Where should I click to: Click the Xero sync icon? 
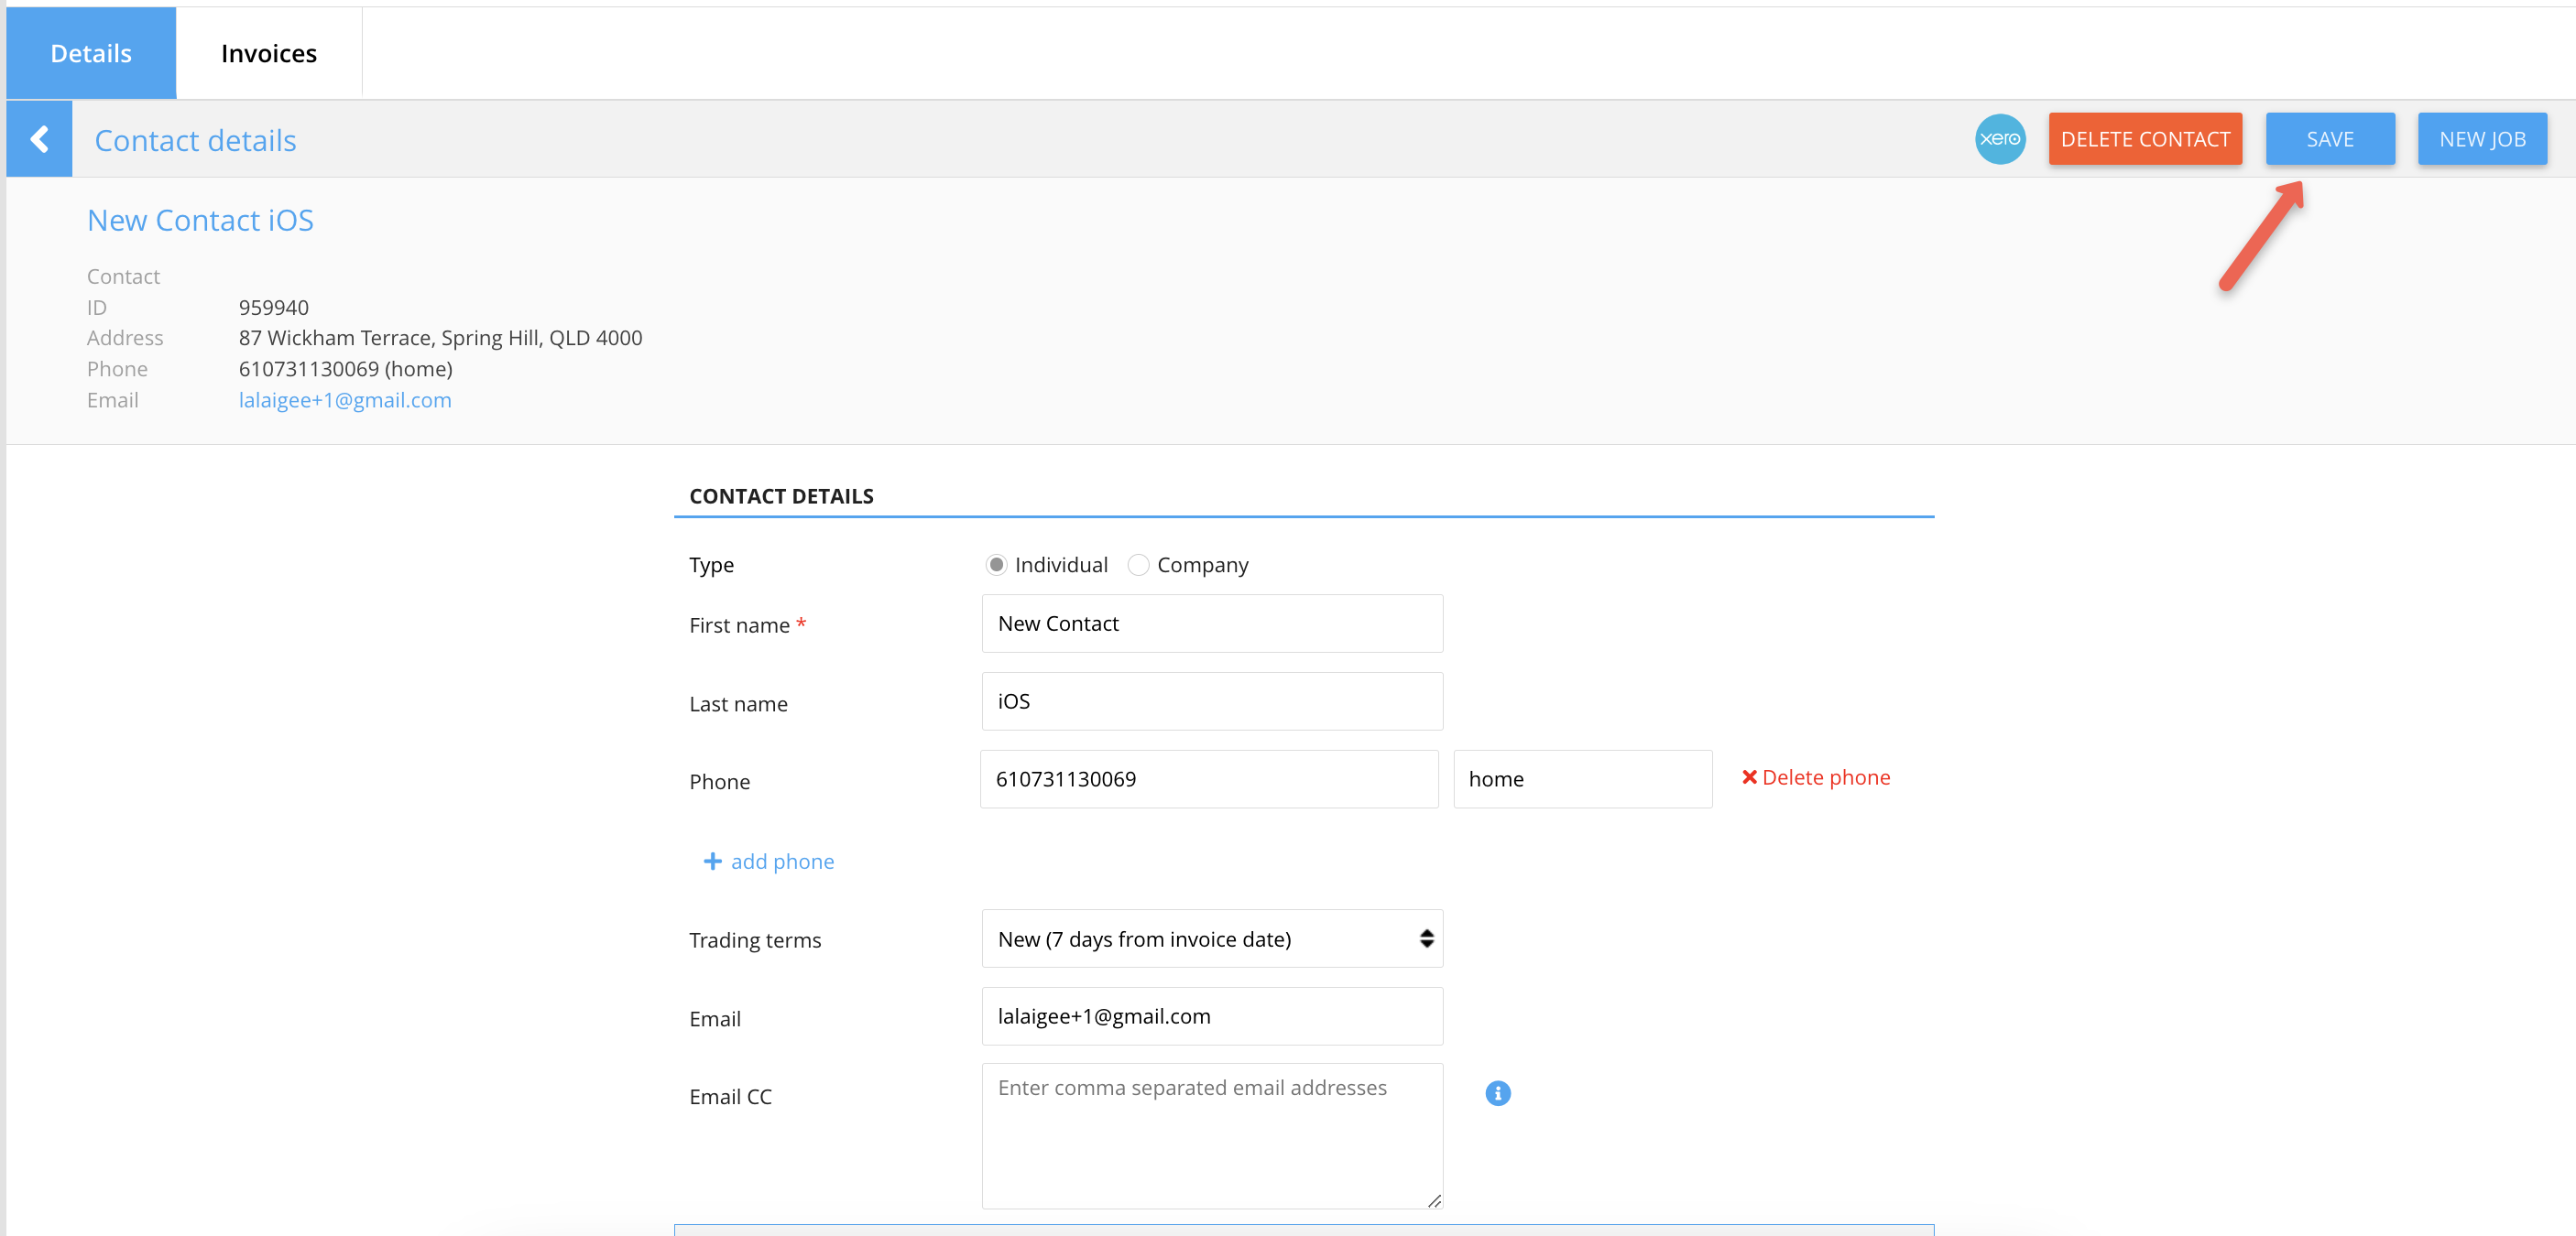(x=1999, y=139)
